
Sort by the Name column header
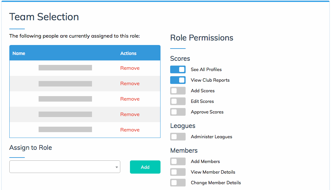click(19, 53)
